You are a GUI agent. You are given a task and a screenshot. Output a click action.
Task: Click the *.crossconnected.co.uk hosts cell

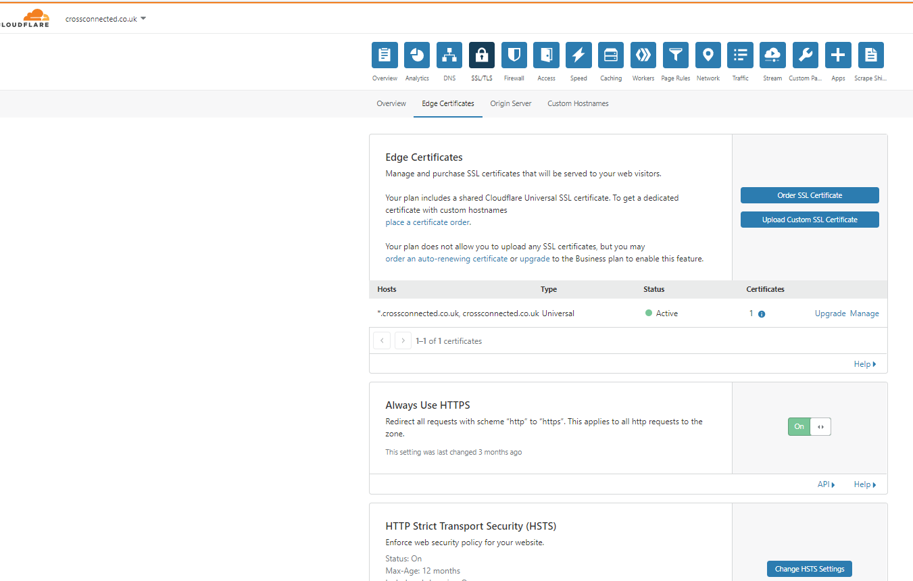458,313
